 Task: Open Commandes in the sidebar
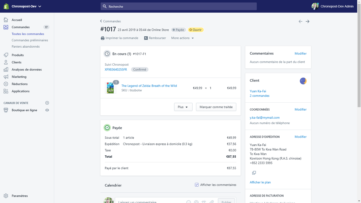click(x=21, y=27)
